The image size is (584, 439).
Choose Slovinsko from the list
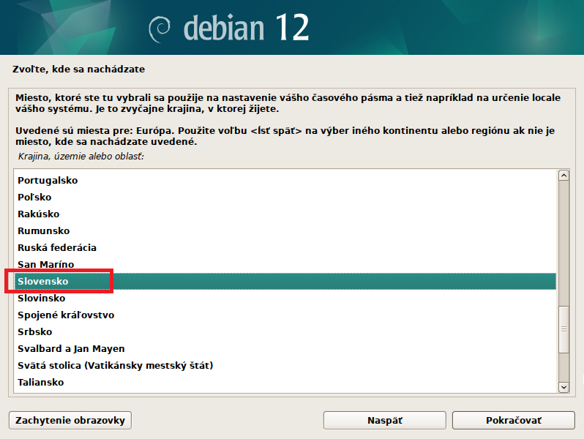(x=41, y=298)
